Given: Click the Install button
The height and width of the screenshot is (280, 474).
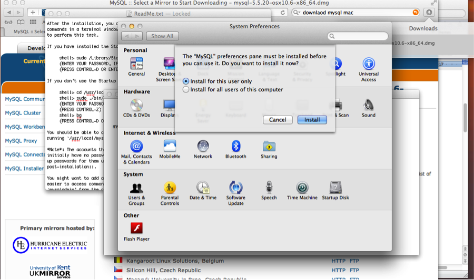Looking at the screenshot, I should (x=312, y=120).
